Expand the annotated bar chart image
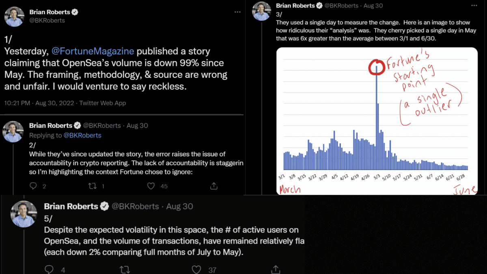Viewport: 487px width, 274px height. click(377, 121)
